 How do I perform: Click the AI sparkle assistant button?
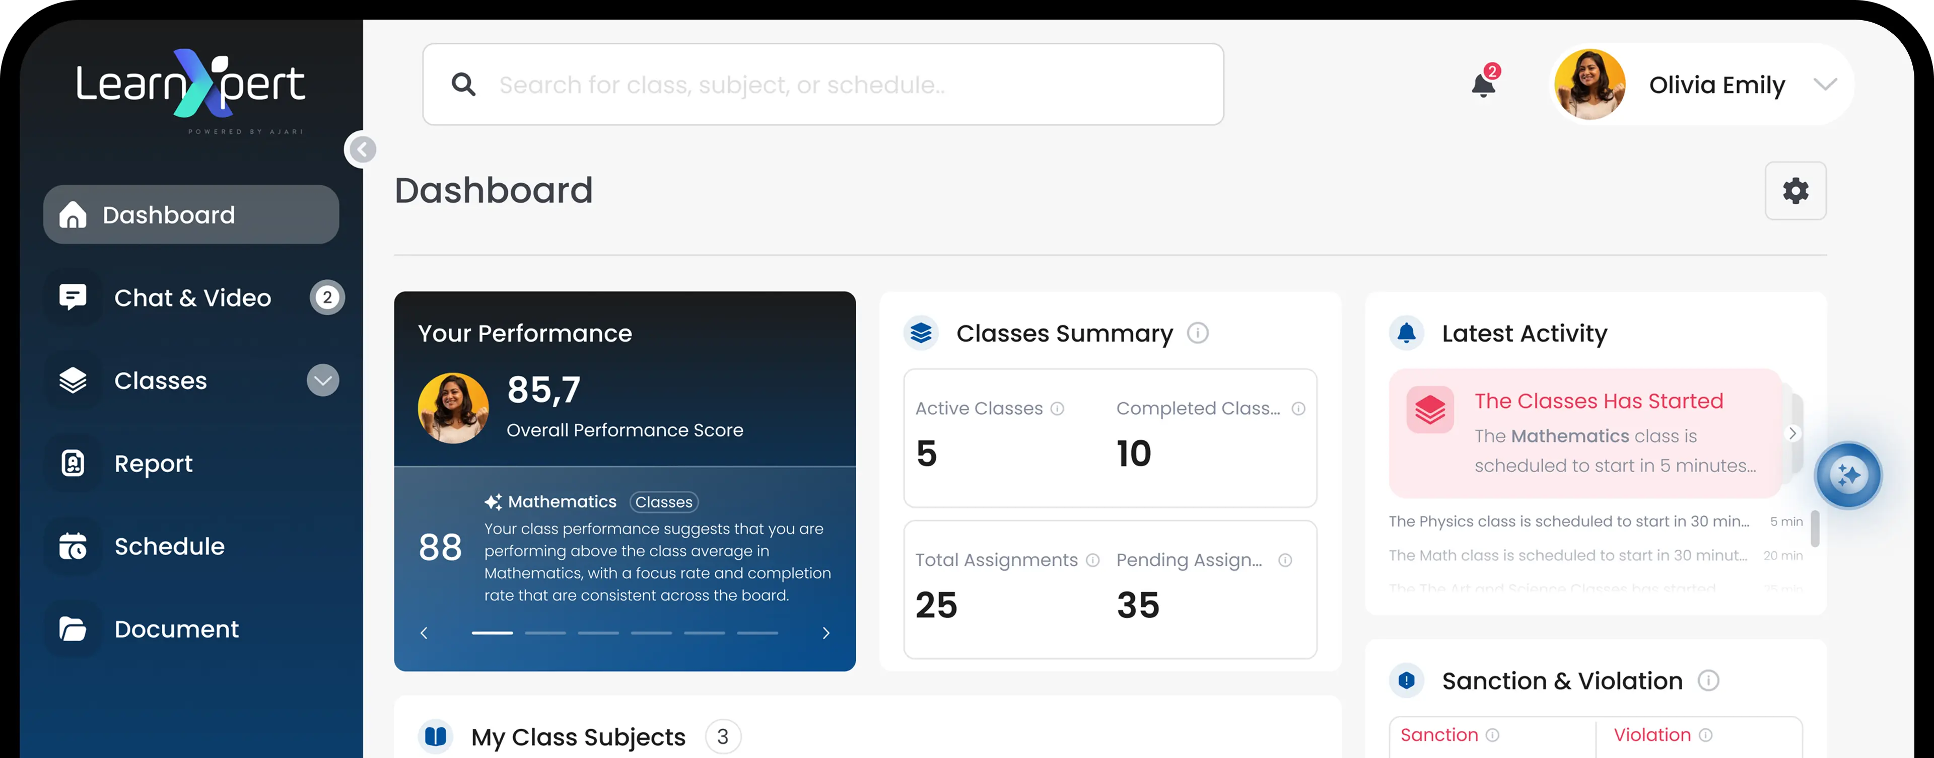click(x=1848, y=475)
